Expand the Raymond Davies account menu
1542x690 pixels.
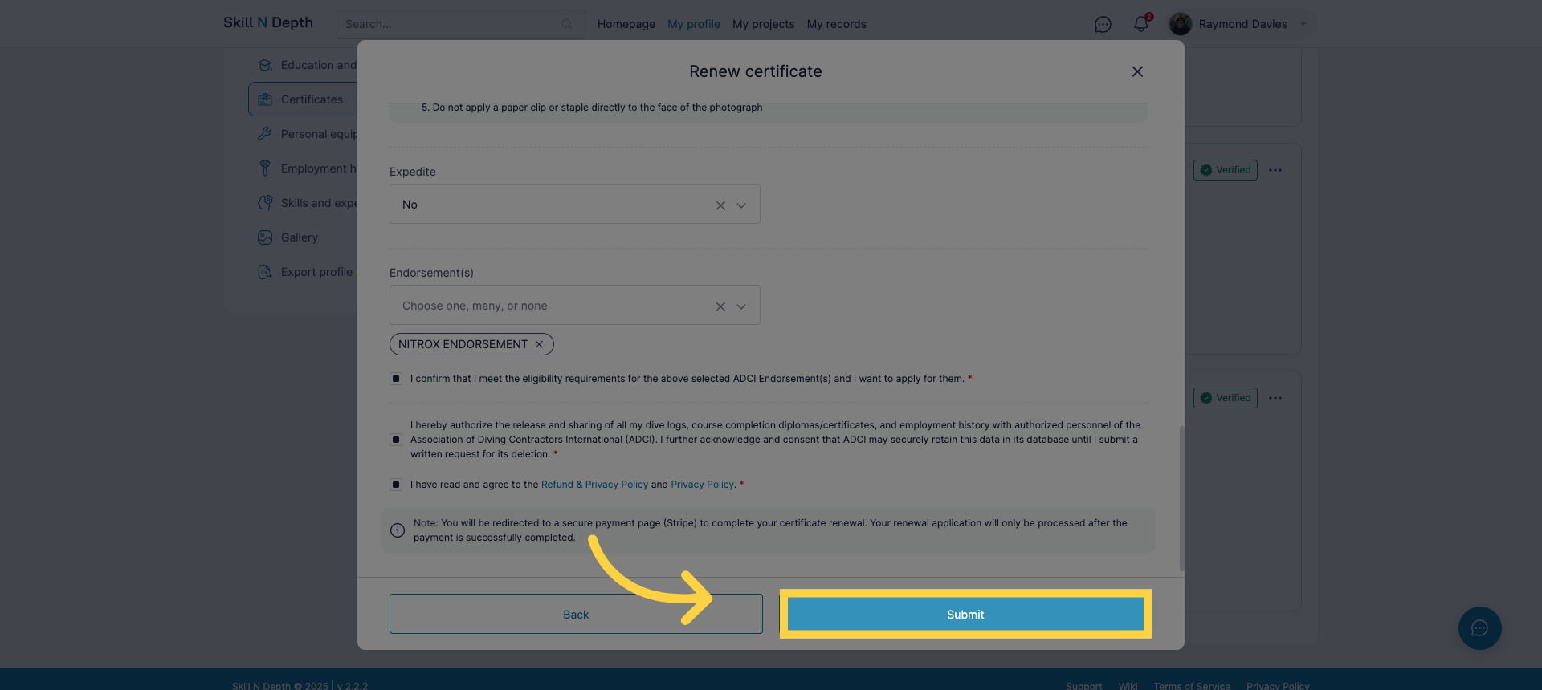pyautogui.click(x=1303, y=24)
